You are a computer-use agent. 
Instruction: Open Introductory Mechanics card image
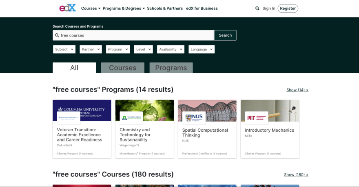[270, 111]
